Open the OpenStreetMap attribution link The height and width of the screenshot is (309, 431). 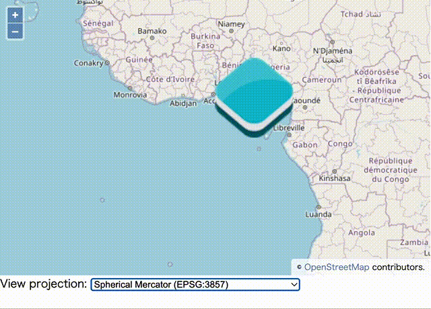(x=337, y=267)
